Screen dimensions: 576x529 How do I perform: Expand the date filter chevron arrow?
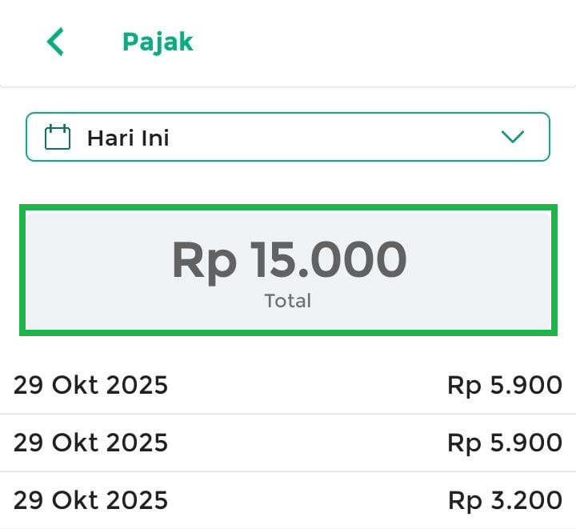click(512, 137)
